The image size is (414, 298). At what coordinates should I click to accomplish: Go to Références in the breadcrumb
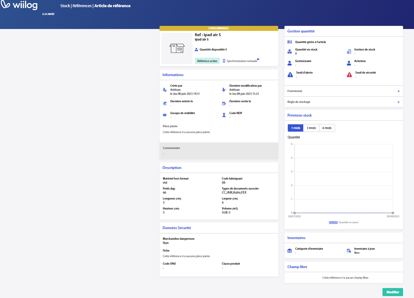click(x=82, y=6)
